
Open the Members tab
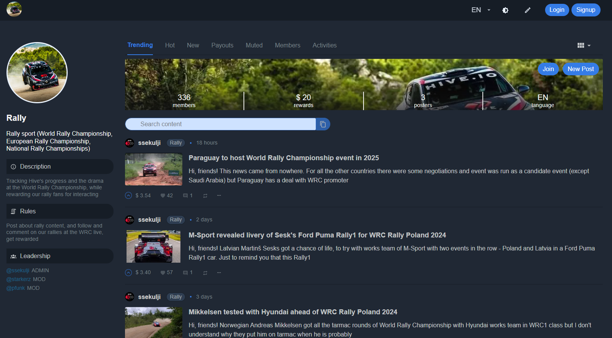point(287,45)
